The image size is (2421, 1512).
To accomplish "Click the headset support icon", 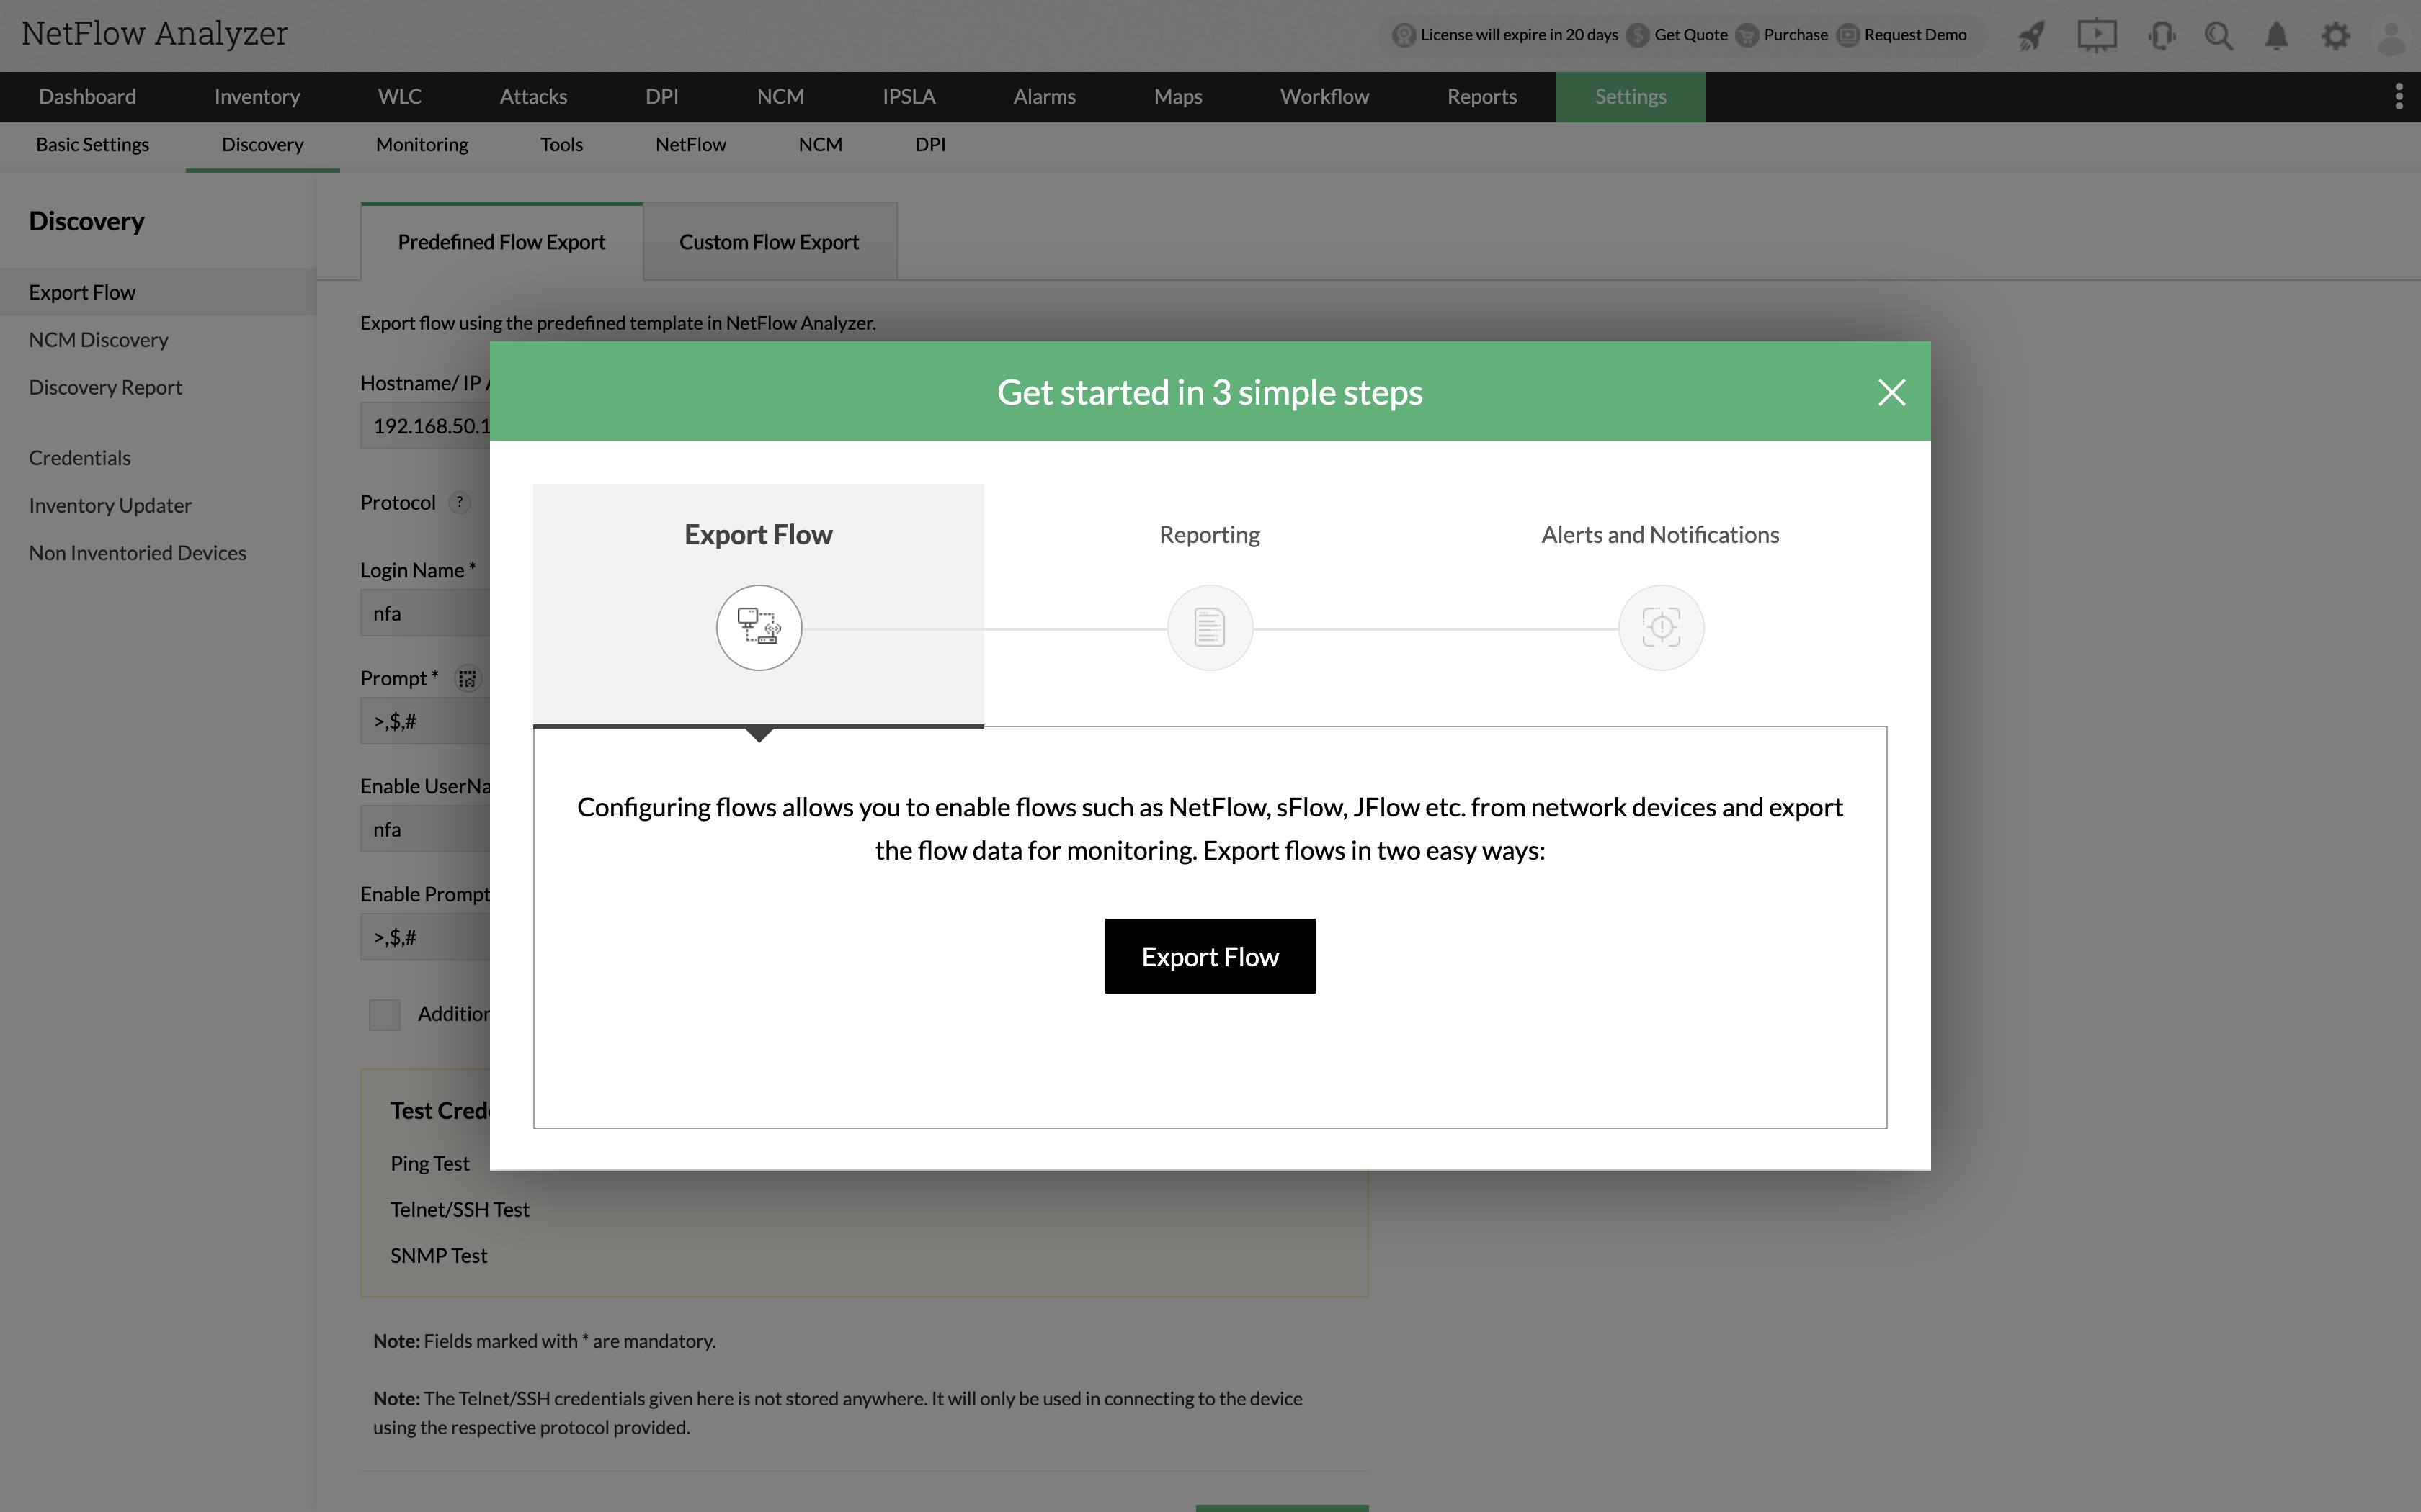I will (2161, 36).
